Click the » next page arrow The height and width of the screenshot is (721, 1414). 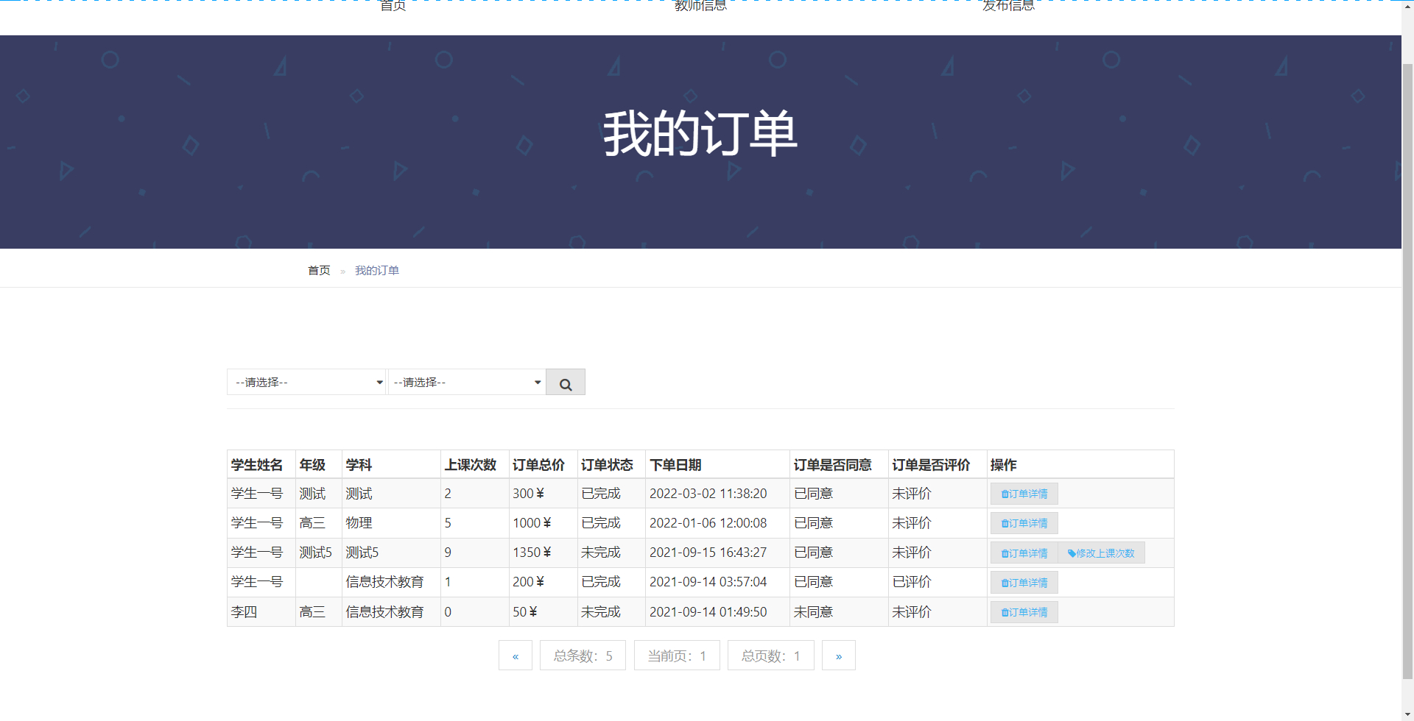point(837,655)
